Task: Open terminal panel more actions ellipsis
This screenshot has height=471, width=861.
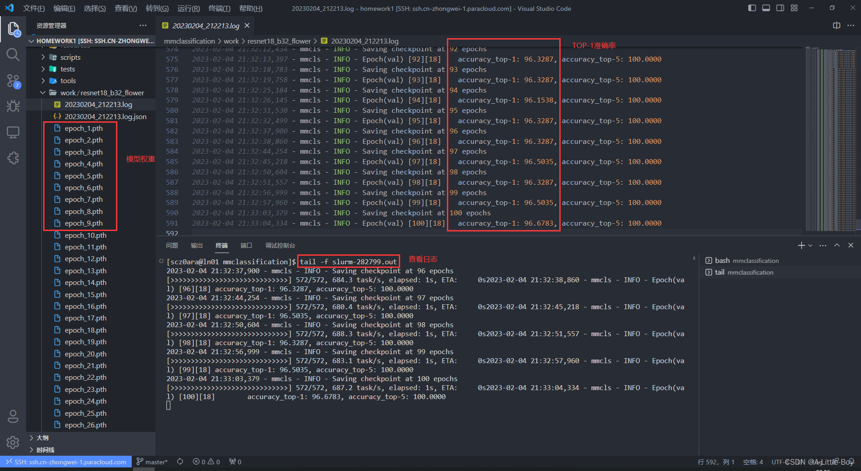Action: (823, 245)
